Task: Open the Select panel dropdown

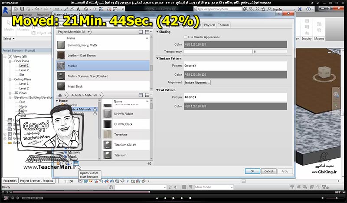Action: [9, 39]
